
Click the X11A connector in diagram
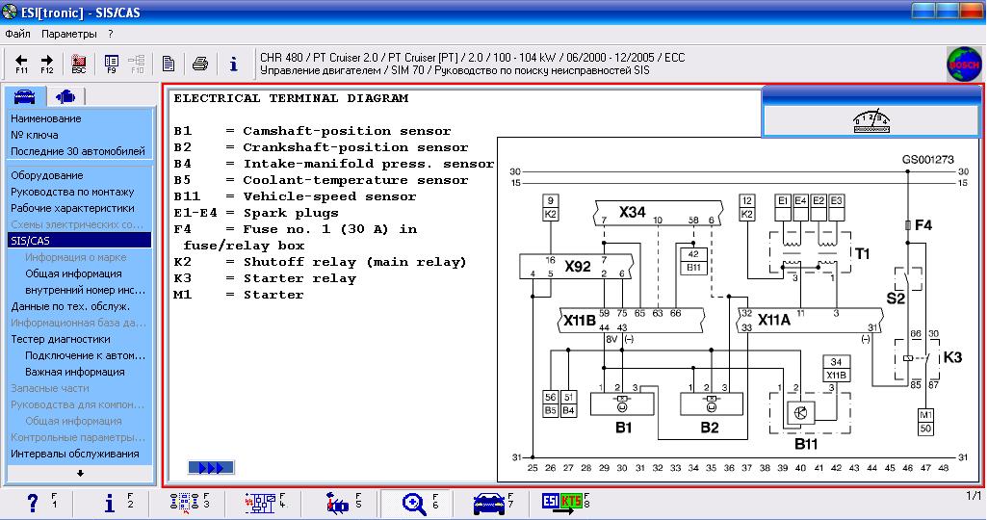click(810, 321)
